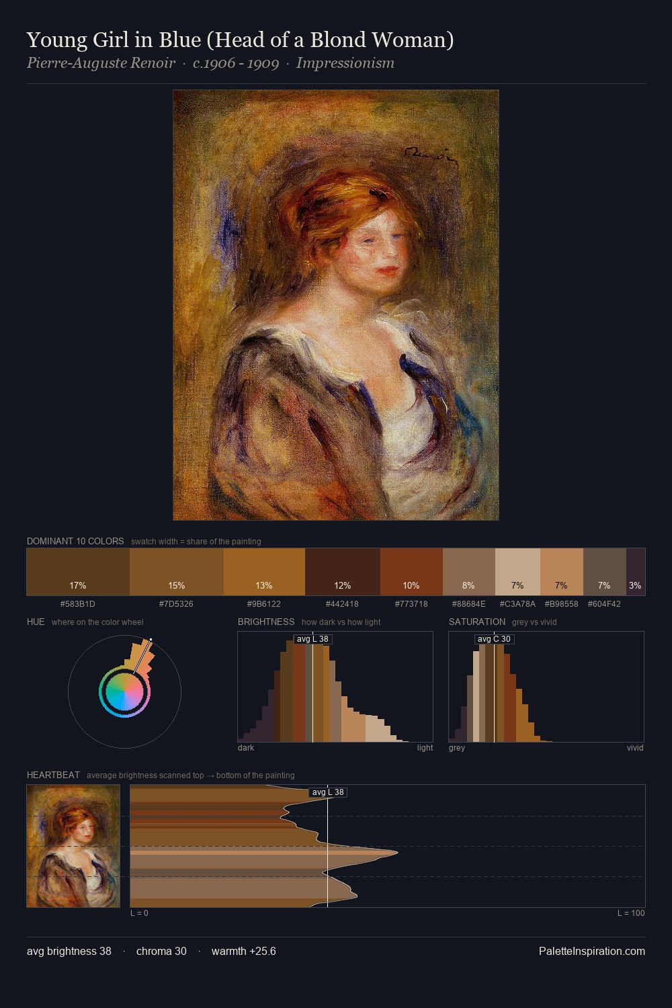
Task: Click the date 'c.1906 - 1909'
Action: click(x=236, y=63)
